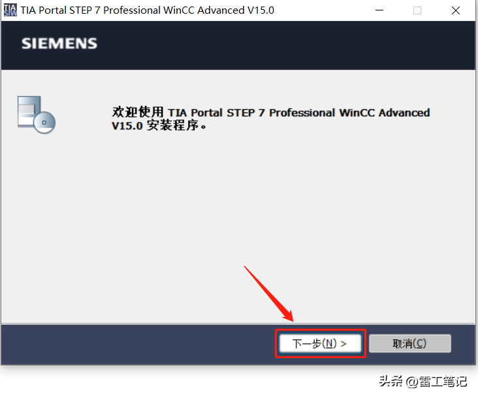Click the 头条 @雷工笔记 watermark text
478x398 pixels.
pos(423,381)
